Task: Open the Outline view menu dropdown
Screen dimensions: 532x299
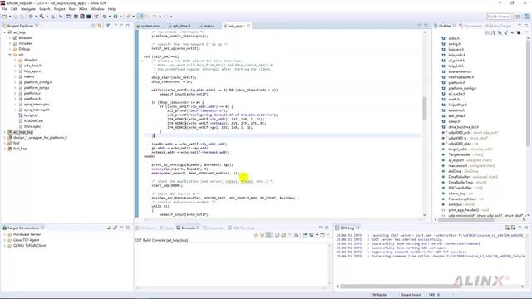Action: 527,33
